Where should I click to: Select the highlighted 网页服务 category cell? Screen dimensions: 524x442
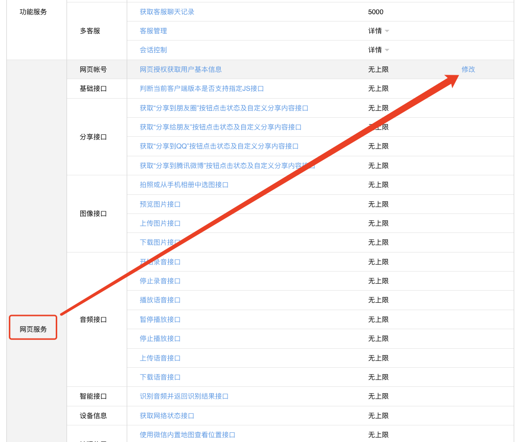pos(33,329)
